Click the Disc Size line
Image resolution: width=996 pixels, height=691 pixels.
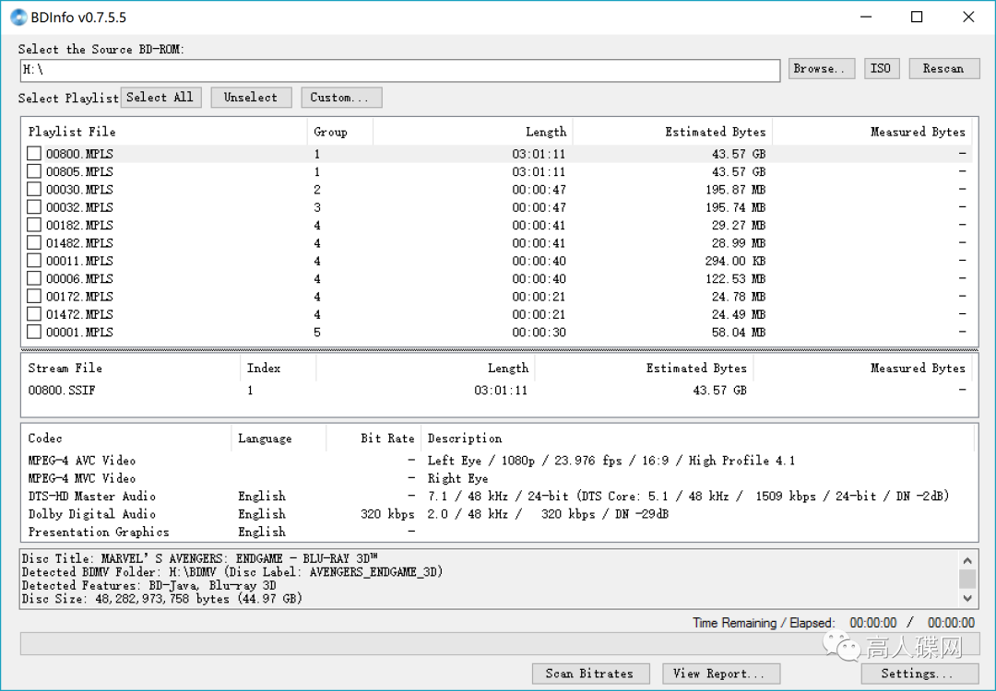coord(162,598)
